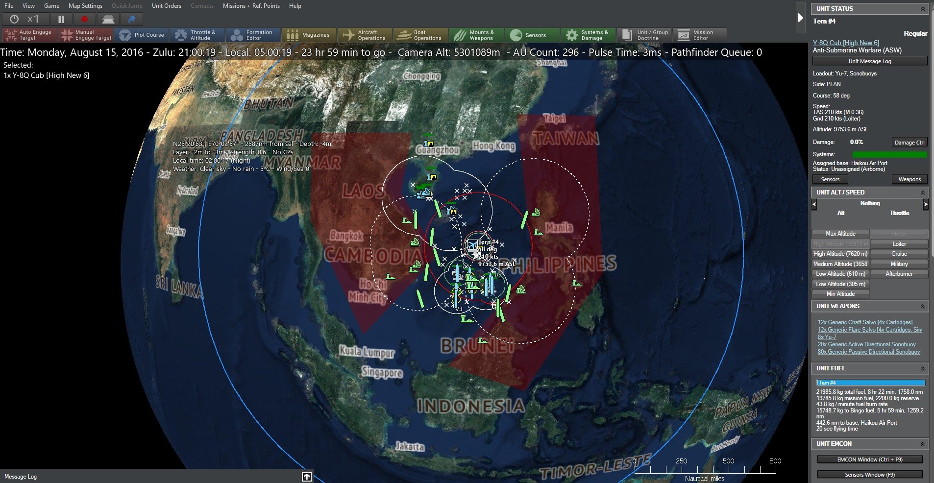Collapse the UNIT FUEL section
The width and height of the screenshot is (934, 483).
tap(923, 368)
